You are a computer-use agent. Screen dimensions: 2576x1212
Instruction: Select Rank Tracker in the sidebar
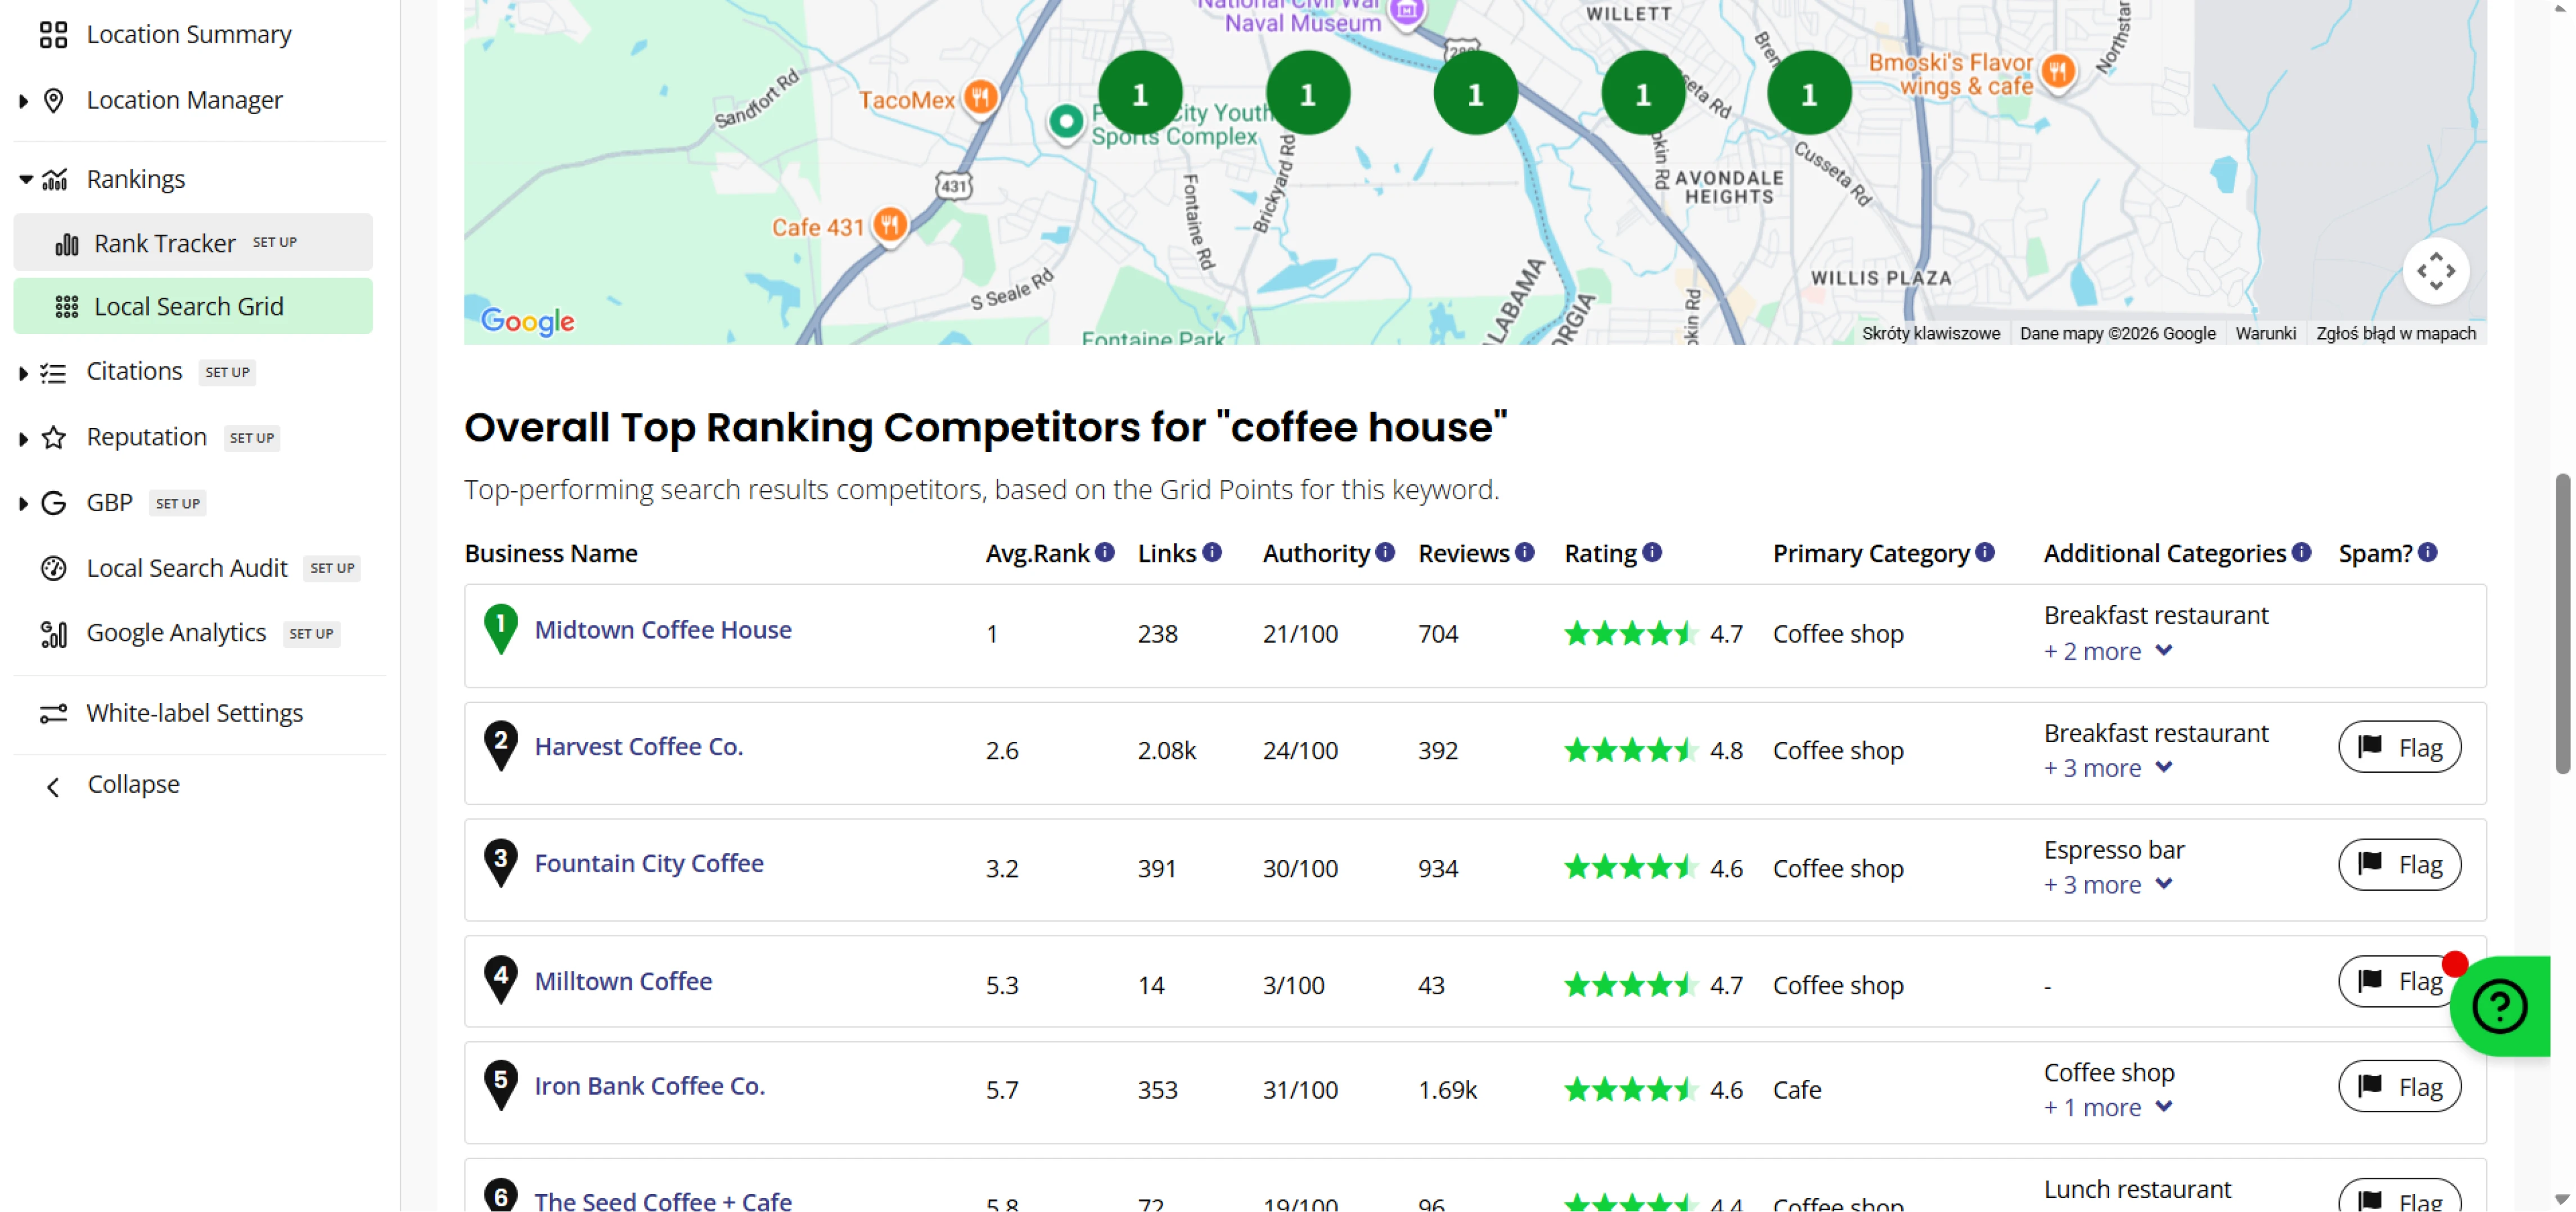(164, 242)
